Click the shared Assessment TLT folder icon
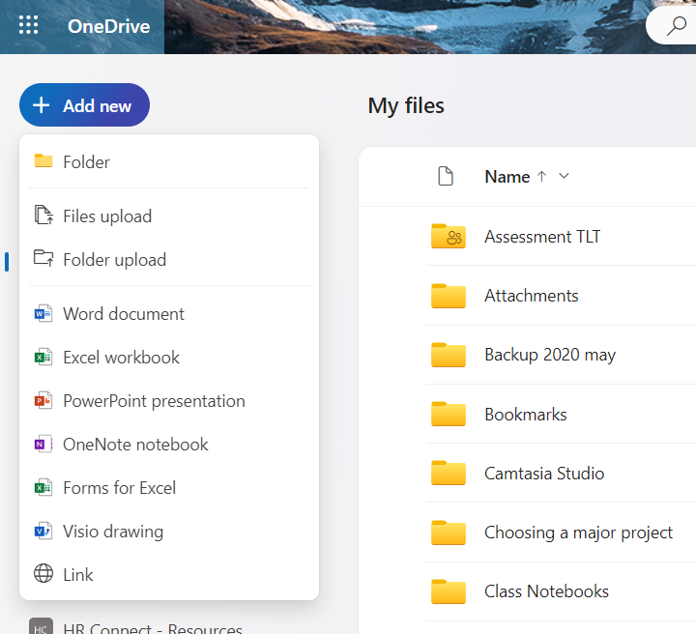The height and width of the screenshot is (634, 696). (449, 237)
